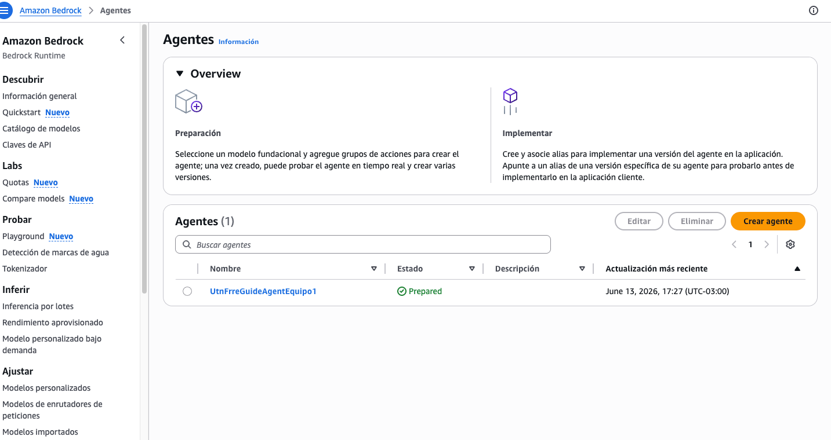Image resolution: width=831 pixels, height=440 pixels.
Task: Click the Nombre column header
Action: click(226, 269)
